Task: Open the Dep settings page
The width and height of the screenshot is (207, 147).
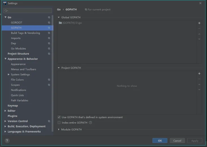Action: click(x=14, y=43)
